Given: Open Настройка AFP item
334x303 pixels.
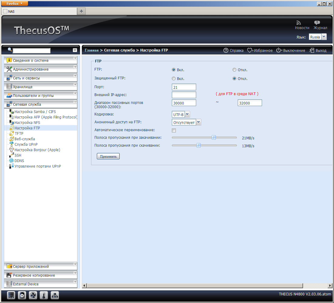Looking at the screenshot, I should pyautogui.click(x=46, y=117).
